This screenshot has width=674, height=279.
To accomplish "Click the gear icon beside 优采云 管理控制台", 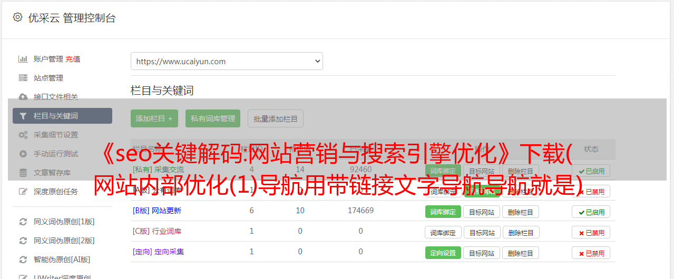I will (x=17, y=17).
